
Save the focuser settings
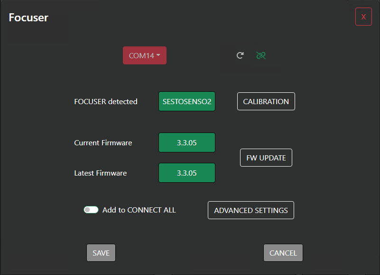click(101, 253)
